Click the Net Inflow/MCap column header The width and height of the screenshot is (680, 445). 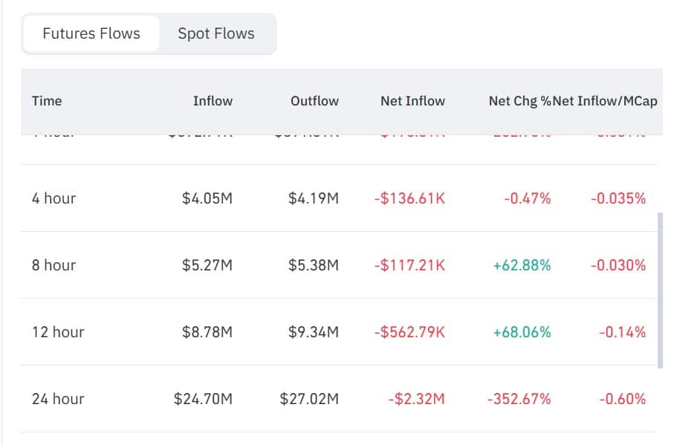(x=605, y=101)
